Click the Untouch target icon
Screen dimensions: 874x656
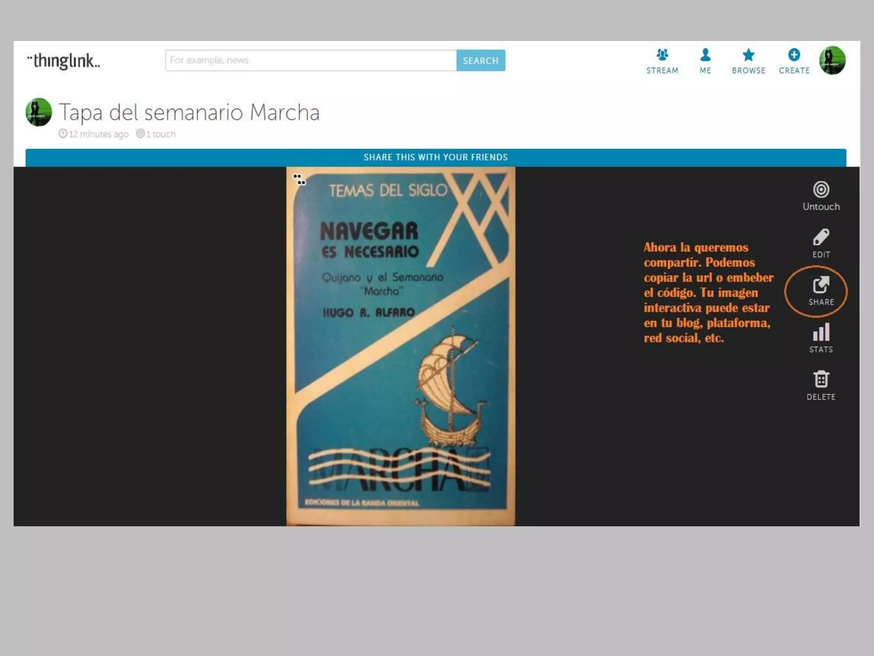(x=821, y=190)
